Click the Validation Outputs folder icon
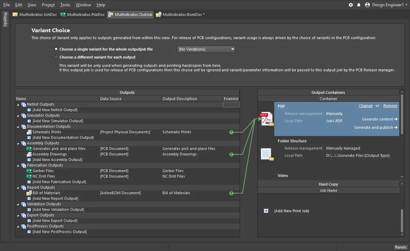The width and height of the screenshot is (410, 251). click(24, 204)
